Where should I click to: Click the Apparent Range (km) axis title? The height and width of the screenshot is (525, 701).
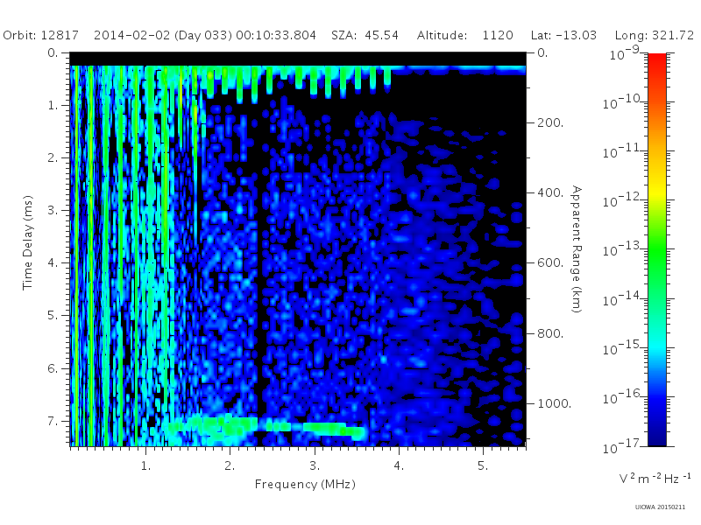577,249
